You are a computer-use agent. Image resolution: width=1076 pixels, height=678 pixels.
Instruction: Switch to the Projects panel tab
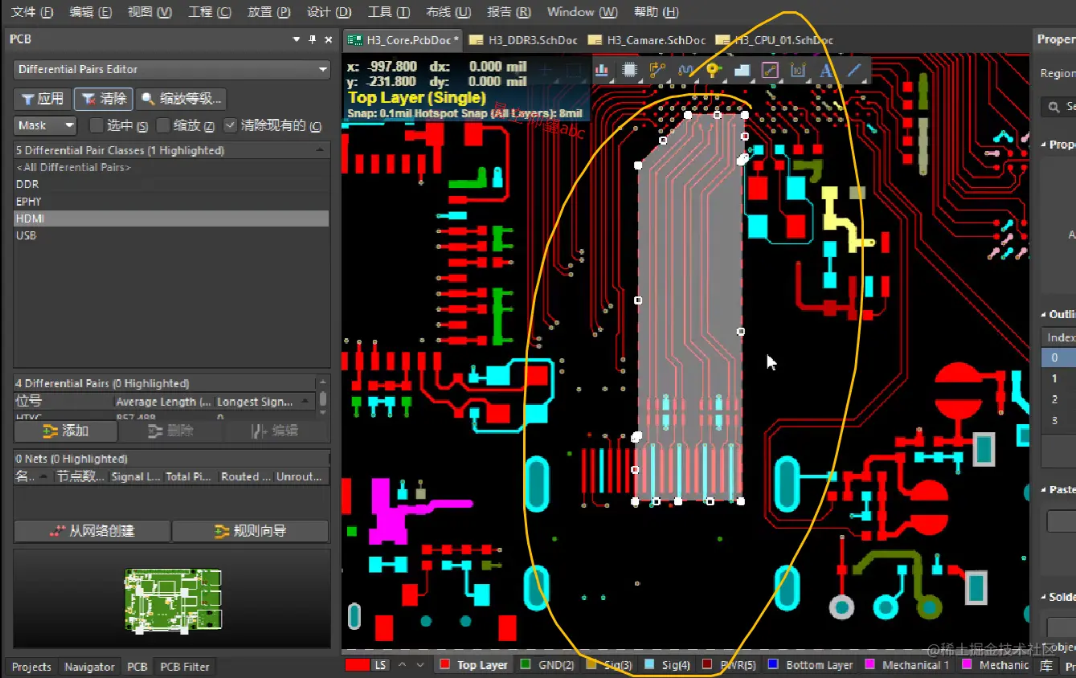pyautogui.click(x=31, y=667)
